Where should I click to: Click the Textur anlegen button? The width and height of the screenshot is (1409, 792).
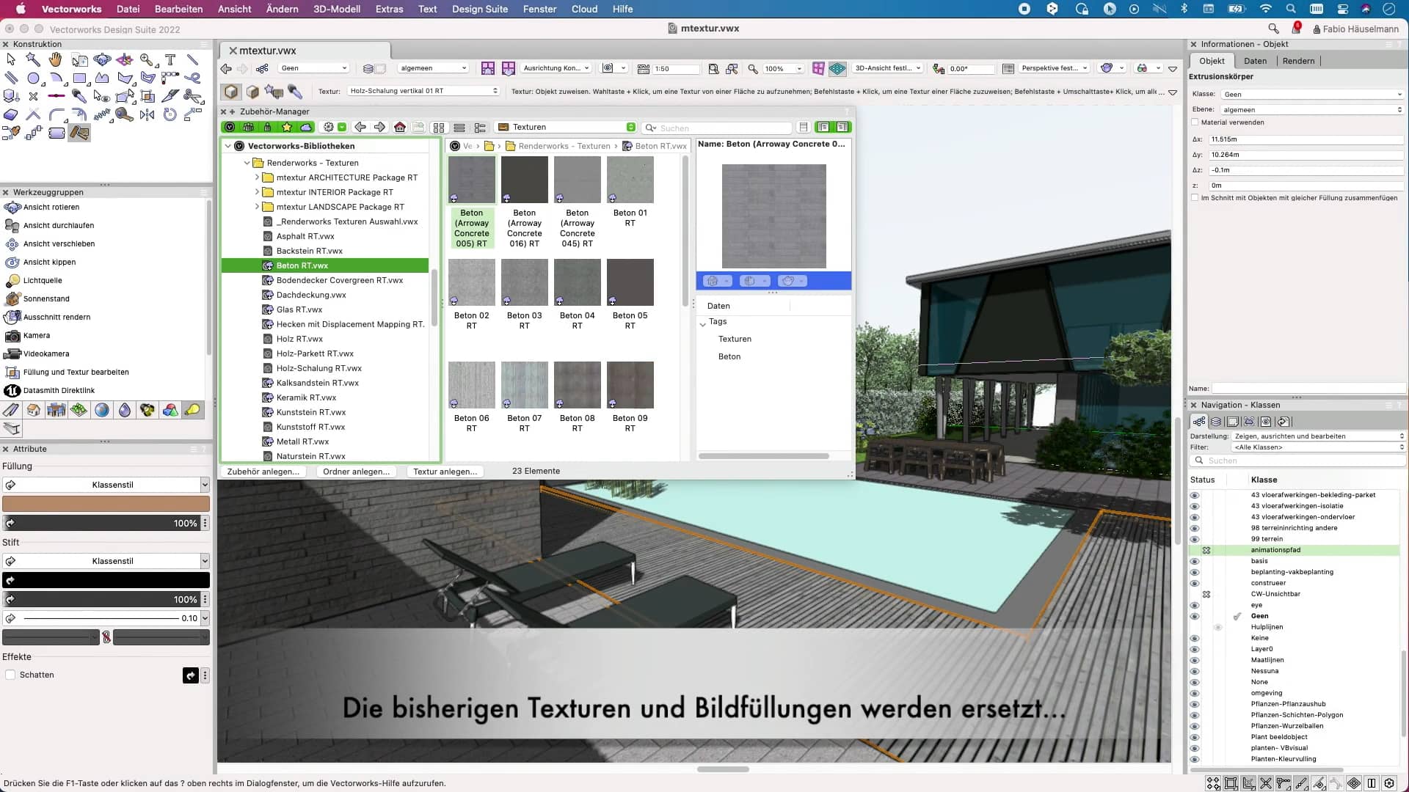445,472
